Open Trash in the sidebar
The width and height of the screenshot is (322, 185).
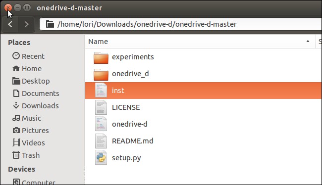26,155
